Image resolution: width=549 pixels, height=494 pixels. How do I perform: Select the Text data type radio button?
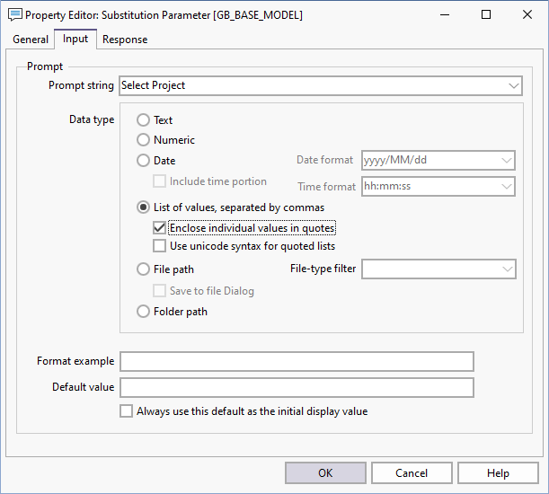click(x=143, y=120)
